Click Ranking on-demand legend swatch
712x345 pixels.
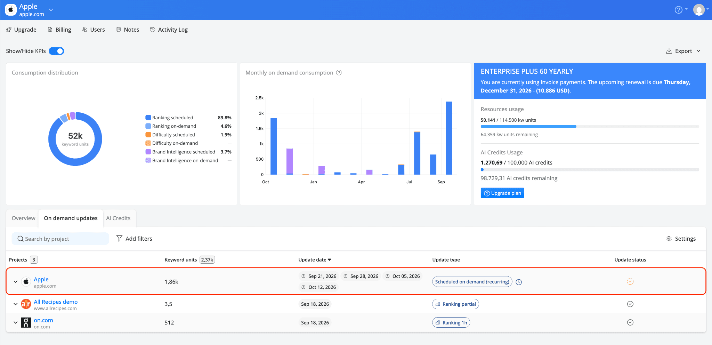coord(148,126)
